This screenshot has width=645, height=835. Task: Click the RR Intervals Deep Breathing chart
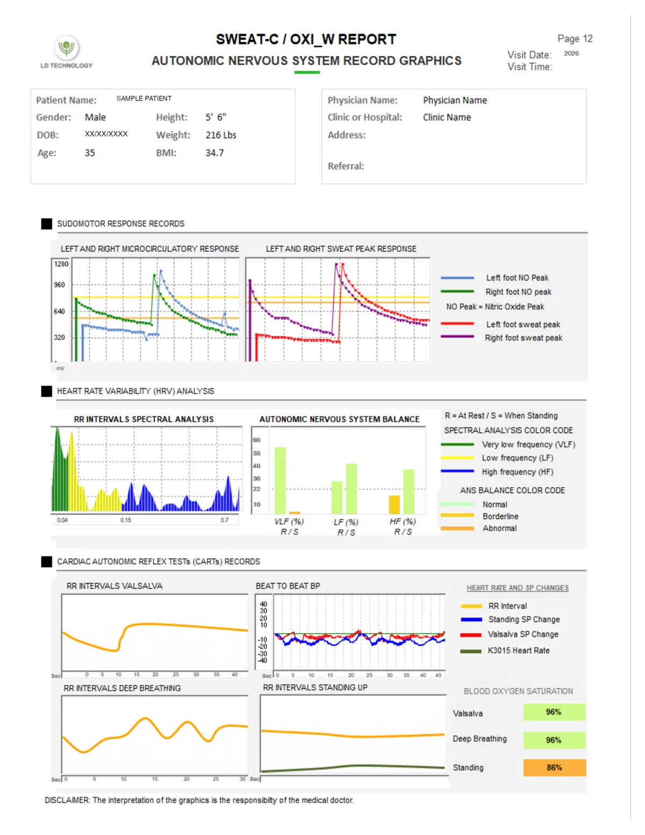coord(155,735)
